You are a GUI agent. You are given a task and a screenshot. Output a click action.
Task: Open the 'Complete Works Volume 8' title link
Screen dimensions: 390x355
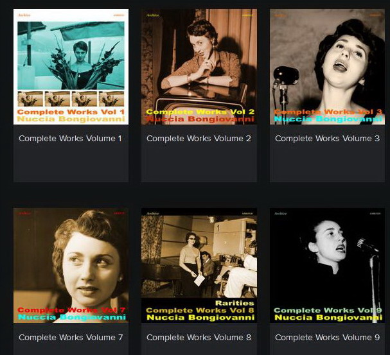click(x=199, y=338)
